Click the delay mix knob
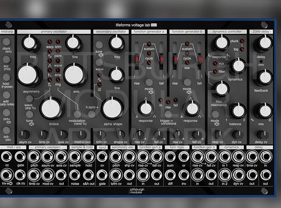 click(265, 111)
